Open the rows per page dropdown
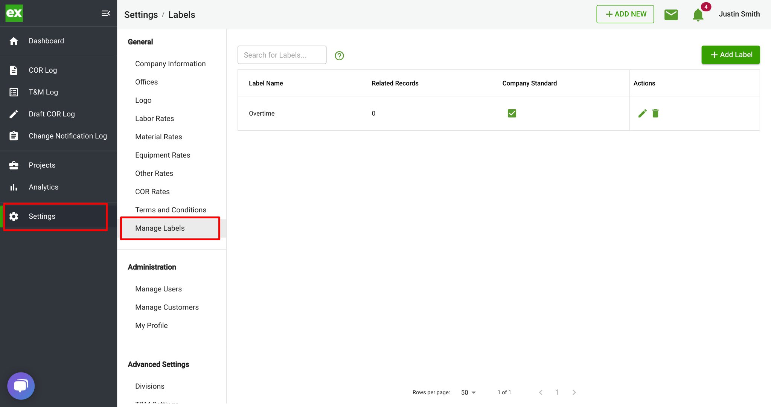The image size is (771, 407). (468, 392)
